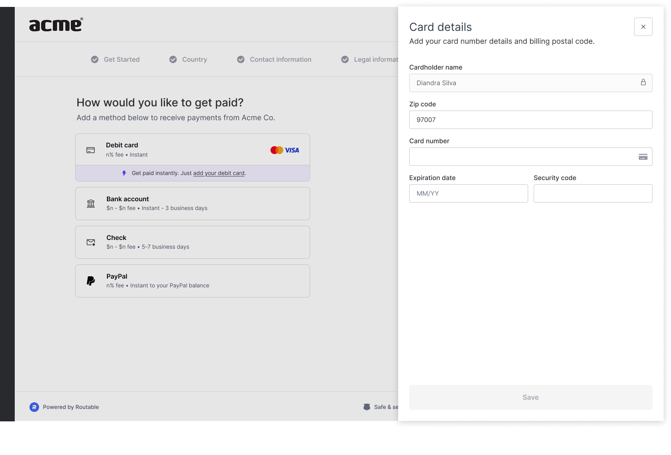Viewport: 671px width, 455px height.
Task: Go to the Get Started step
Action: (115, 59)
